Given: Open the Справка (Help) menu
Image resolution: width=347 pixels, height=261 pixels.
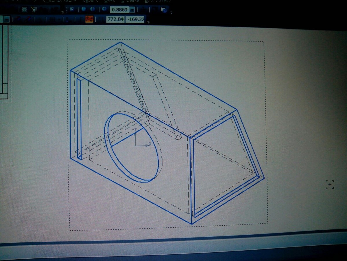Looking at the screenshot, I should pos(130,1).
